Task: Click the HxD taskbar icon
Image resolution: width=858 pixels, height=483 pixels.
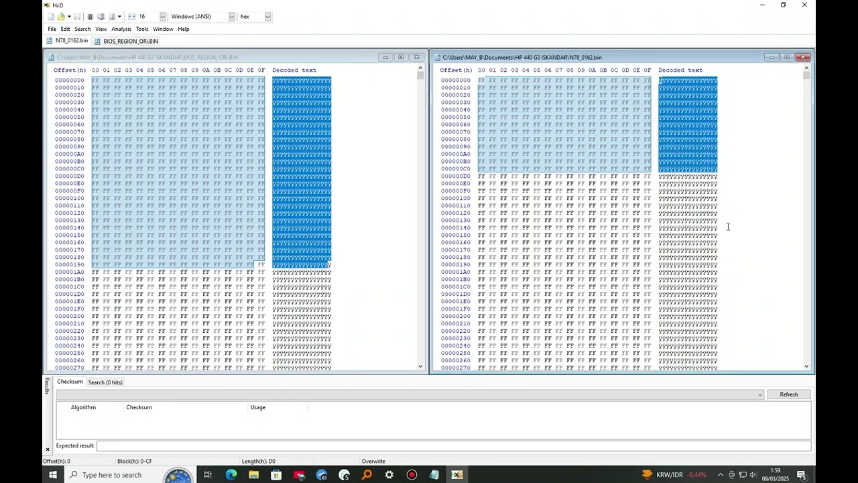Action: pyautogui.click(x=456, y=475)
